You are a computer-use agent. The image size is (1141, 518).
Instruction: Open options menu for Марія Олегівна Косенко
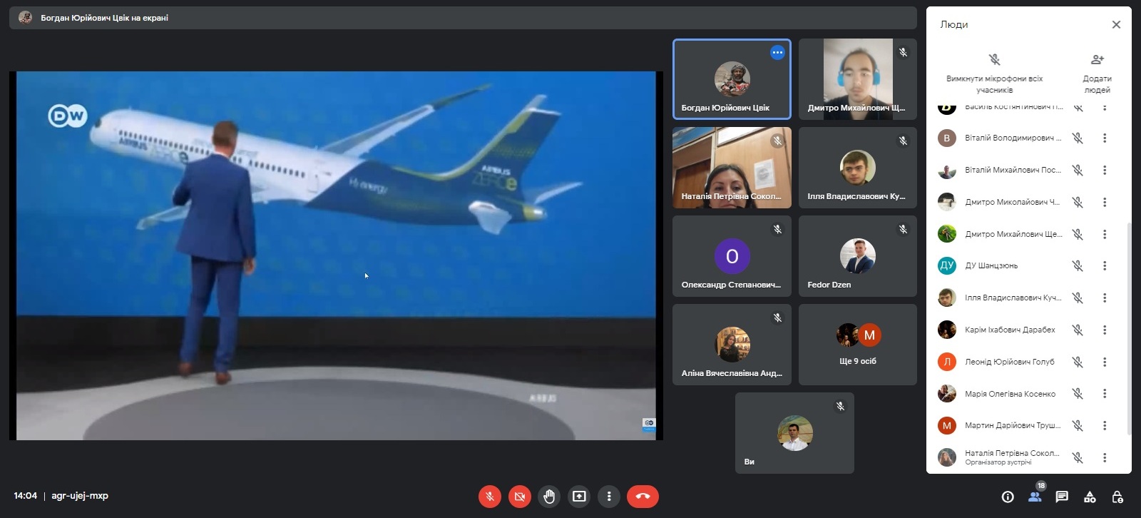[x=1105, y=394]
